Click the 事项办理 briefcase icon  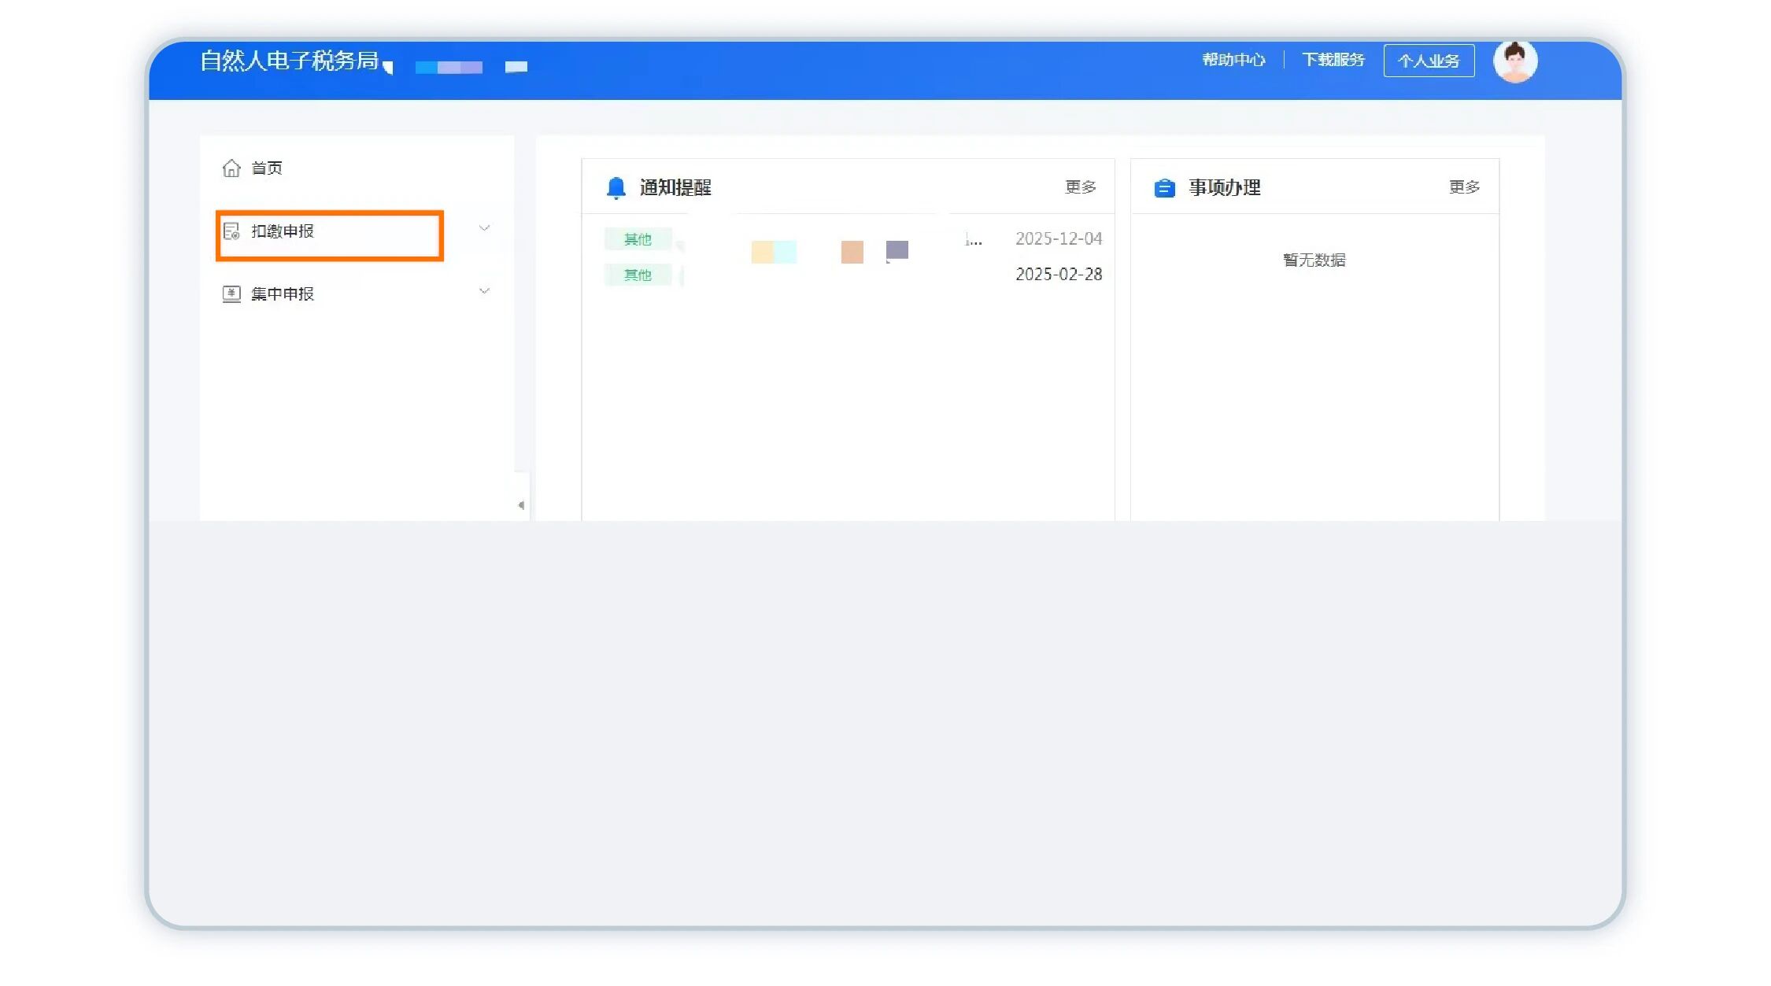(1164, 188)
